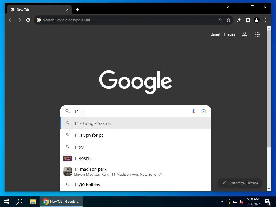276x207 pixels.
Task: Open the network status tray icon
Action: [235, 202]
